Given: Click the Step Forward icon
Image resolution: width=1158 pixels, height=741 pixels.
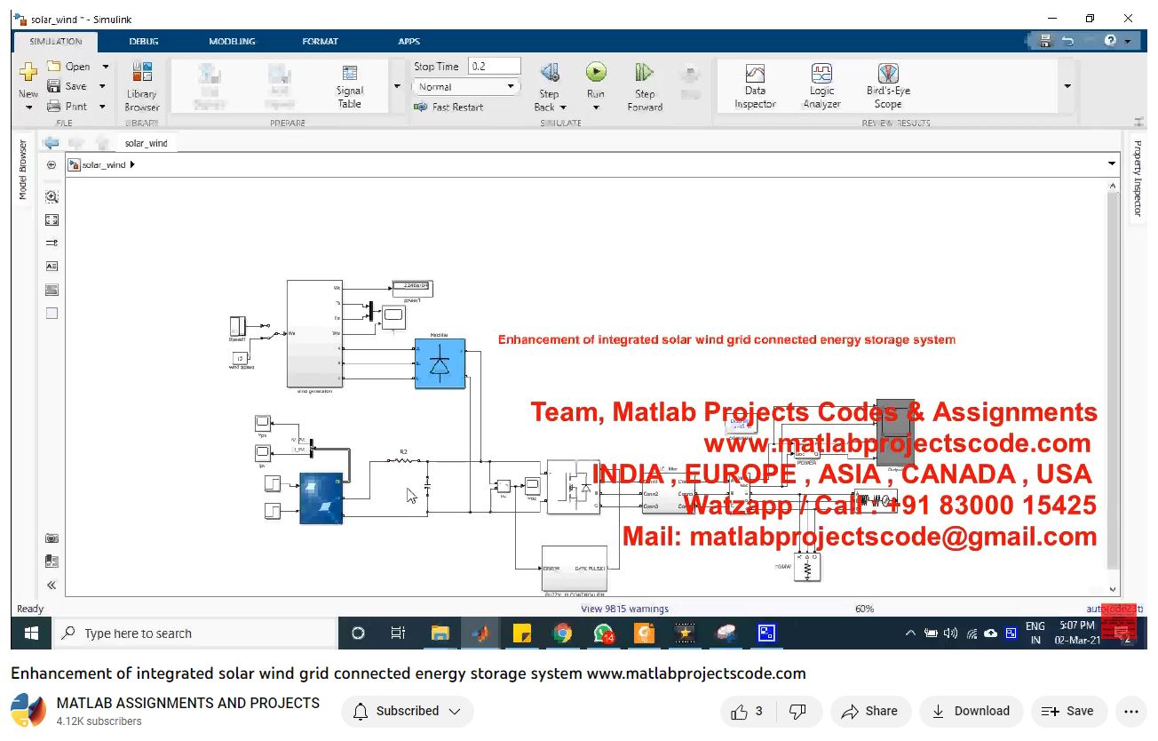Looking at the screenshot, I should 645,73.
